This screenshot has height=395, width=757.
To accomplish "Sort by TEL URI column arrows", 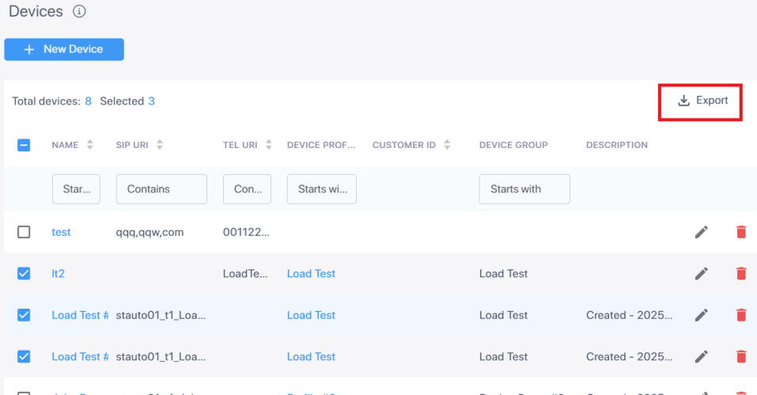I will coord(268,145).
